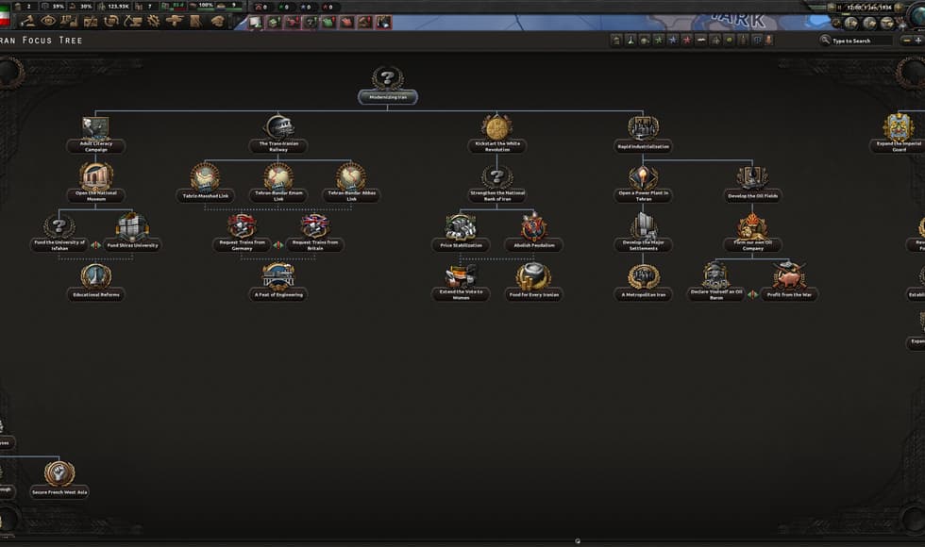Select the Secure French West Asia focus
Viewport: 925px width, 547px height.
tap(59, 480)
